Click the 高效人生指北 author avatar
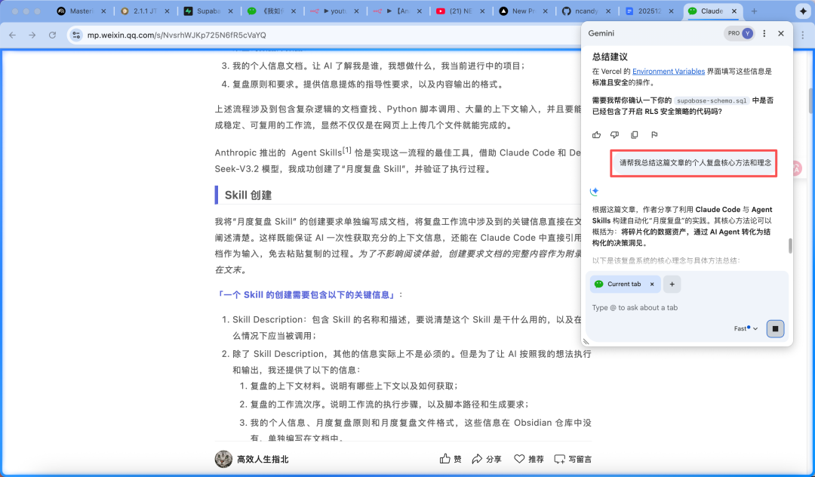 (x=223, y=459)
